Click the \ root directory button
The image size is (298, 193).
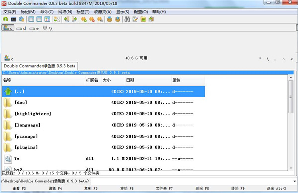[x=268, y=59]
